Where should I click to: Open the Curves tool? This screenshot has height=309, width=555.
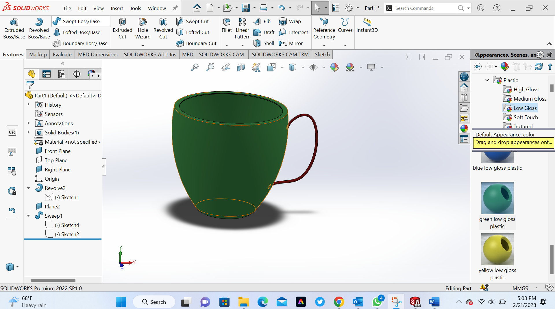(x=345, y=25)
